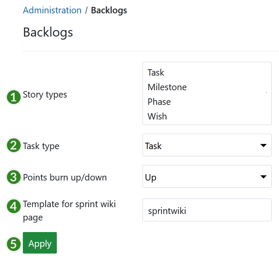
Task: Open the Administration breadcrumb link
Action: point(52,10)
